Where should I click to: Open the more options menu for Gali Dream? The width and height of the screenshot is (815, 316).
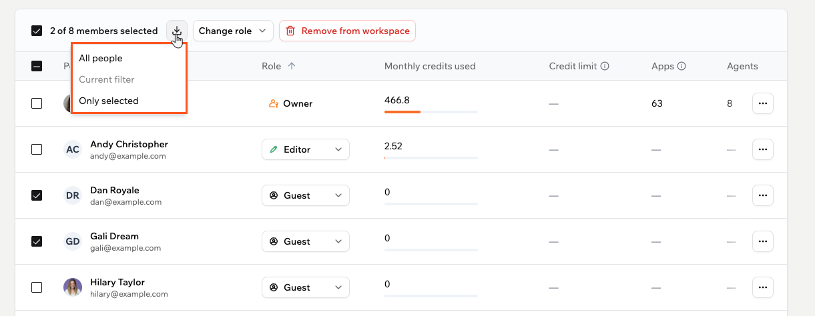coord(763,241)
